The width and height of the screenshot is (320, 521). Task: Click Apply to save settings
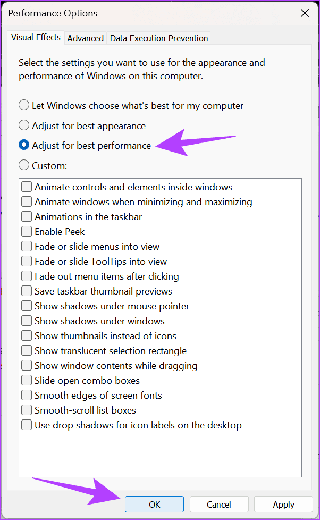pos(283,505)
